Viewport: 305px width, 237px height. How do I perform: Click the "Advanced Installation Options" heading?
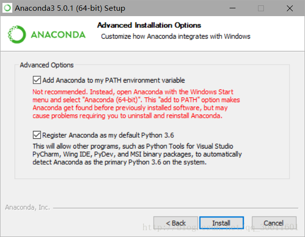149,25
